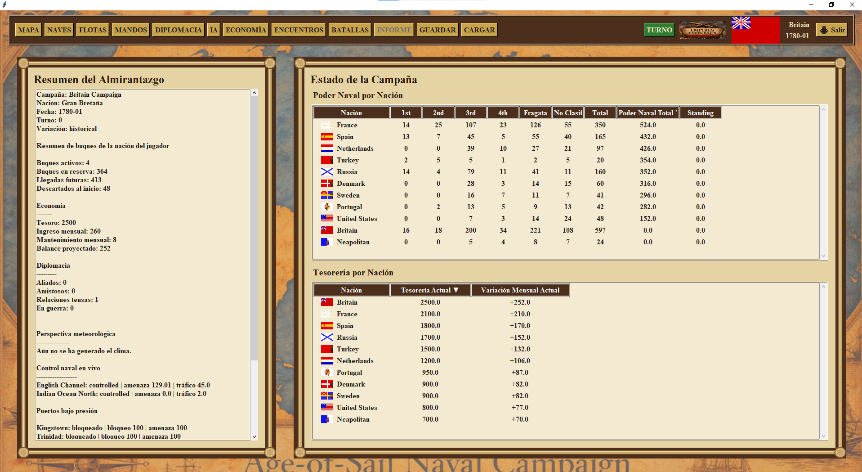This screenshot has width=862, height=472.
Task: Sort naval table by Standing column
Action: 701,113
